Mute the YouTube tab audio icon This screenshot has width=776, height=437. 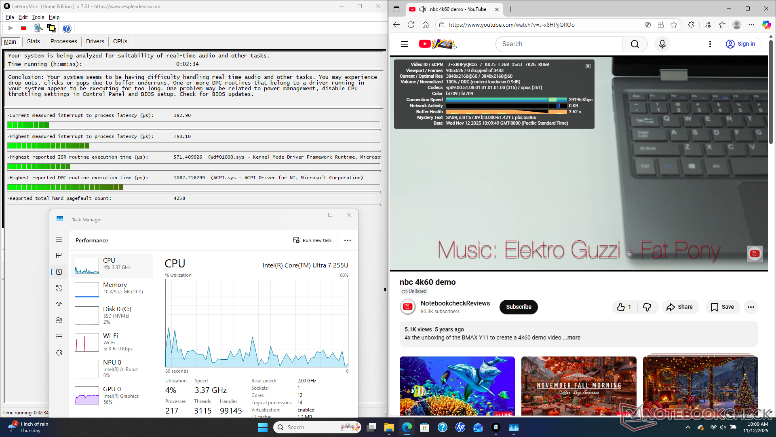423,9
